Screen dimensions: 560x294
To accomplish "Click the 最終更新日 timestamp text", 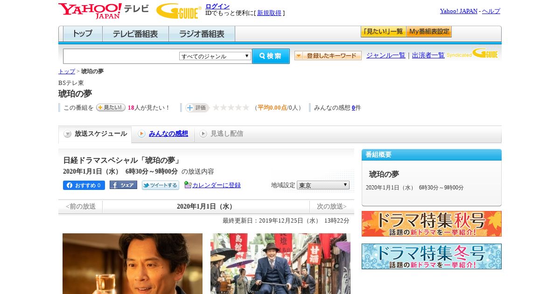I will coord(286,221).
